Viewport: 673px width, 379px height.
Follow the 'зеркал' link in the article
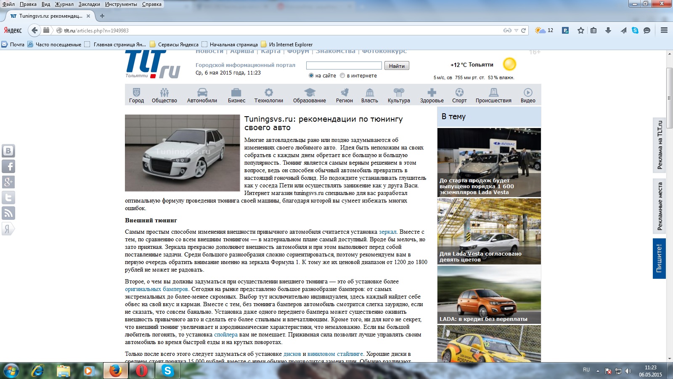click(388, 232)
